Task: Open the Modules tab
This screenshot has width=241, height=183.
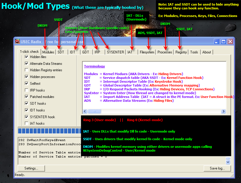Action: click(x=48, y=52)
